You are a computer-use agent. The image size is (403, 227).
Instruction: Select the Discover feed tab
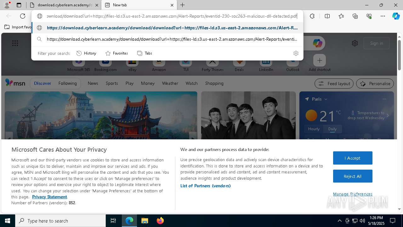coord(43,83)
